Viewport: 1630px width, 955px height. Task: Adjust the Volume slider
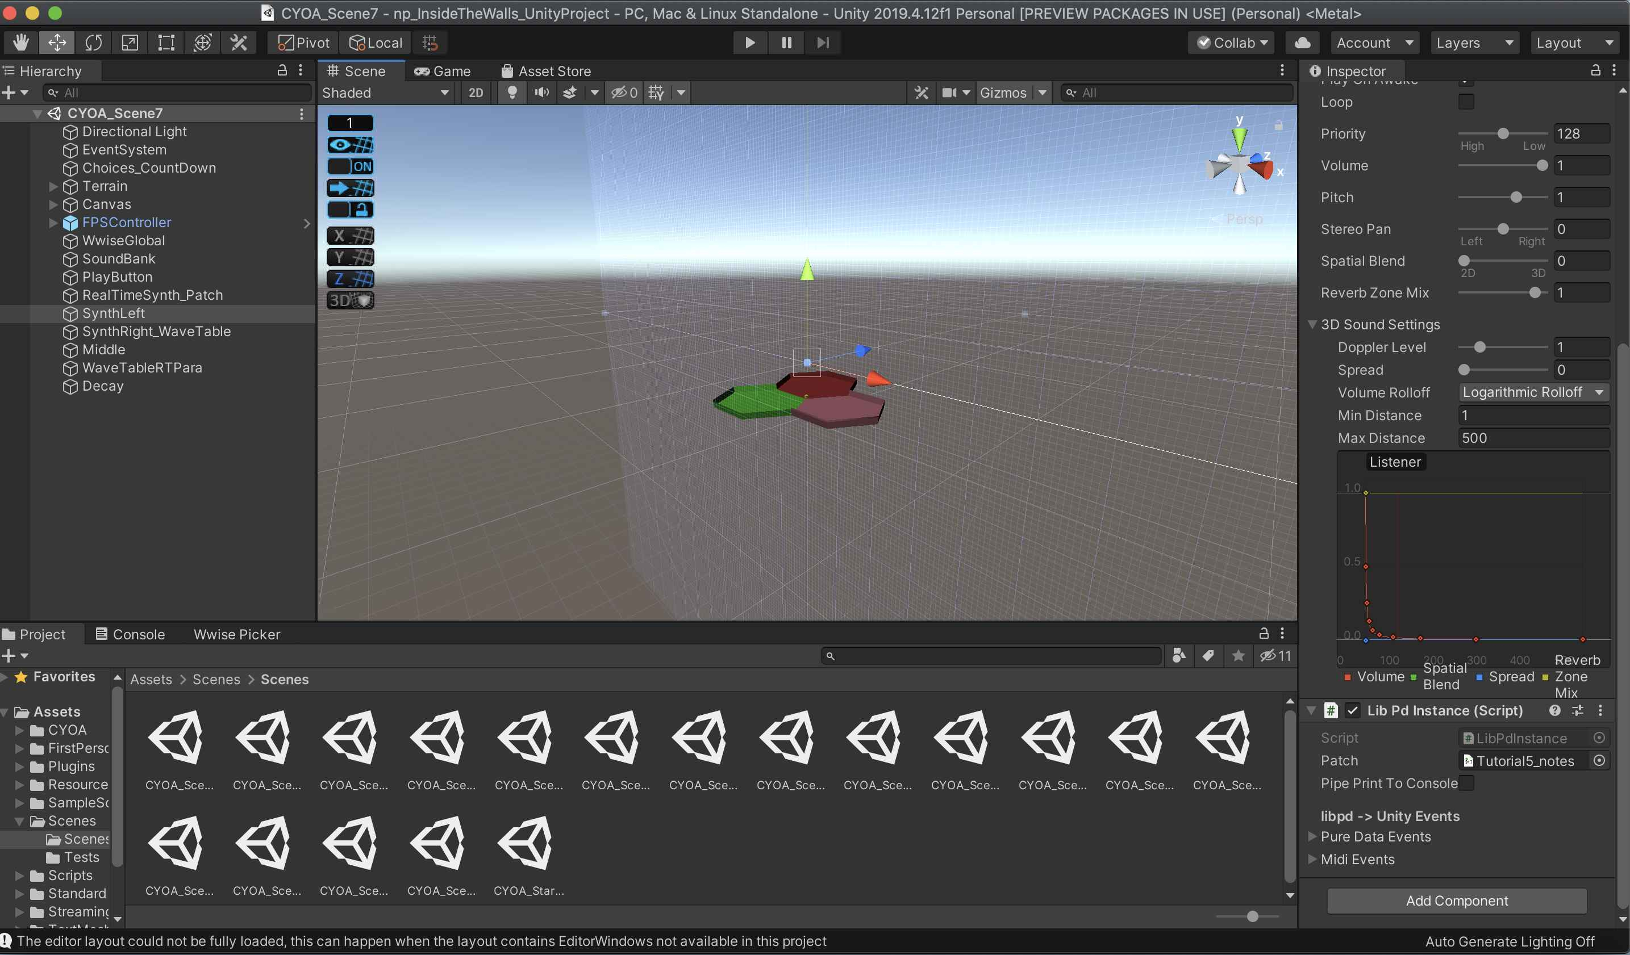1503,166
